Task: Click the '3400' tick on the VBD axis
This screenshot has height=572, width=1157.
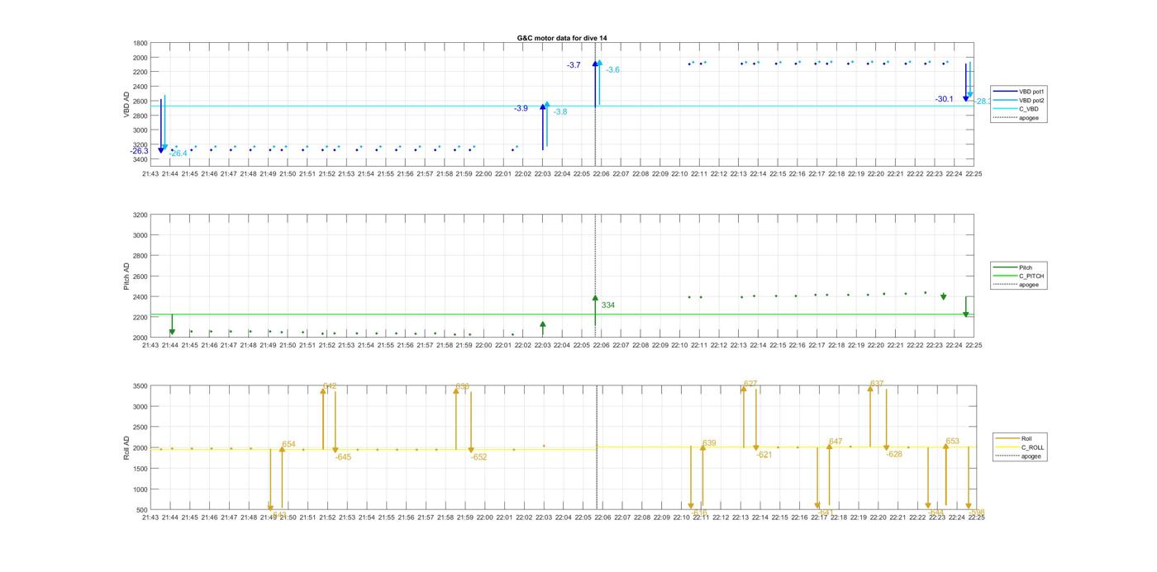Action: pyautogui.click(x=140, y=158)
